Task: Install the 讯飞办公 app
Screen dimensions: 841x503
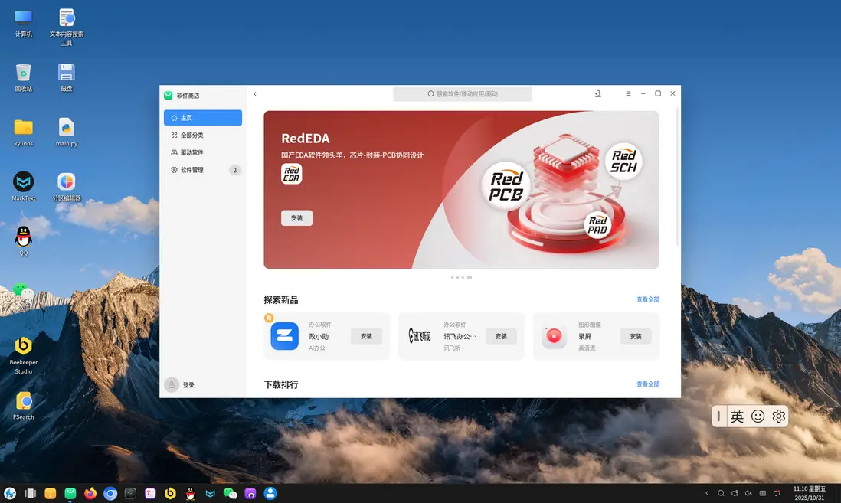Action: point(501,336)
